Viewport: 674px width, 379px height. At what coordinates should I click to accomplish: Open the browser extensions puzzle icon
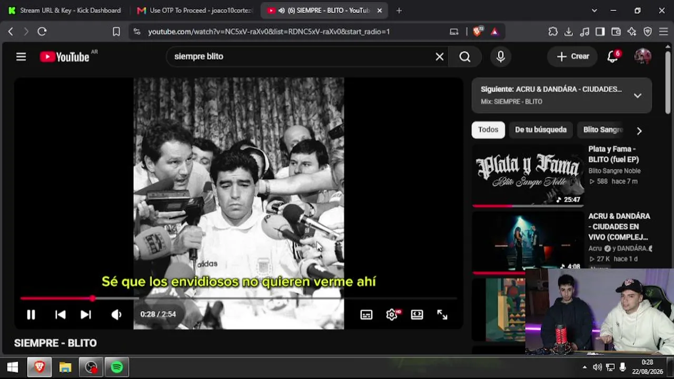click(x=553, y=32)
